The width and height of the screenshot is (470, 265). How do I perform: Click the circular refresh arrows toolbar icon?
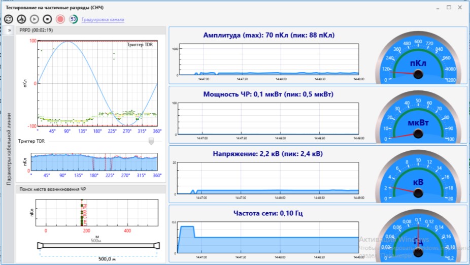[x=9, y=19]
